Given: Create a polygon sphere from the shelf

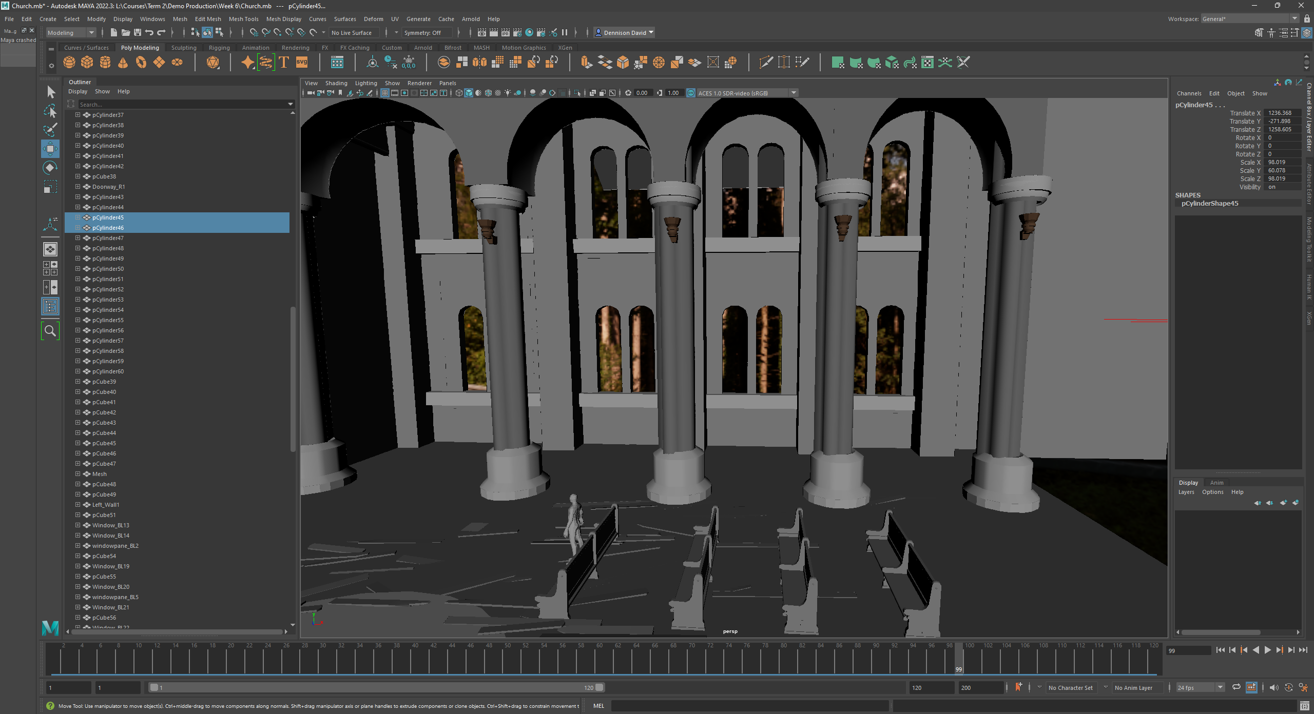Looking at the screenshot, I should pyautogui.click(x=69, y=63).
